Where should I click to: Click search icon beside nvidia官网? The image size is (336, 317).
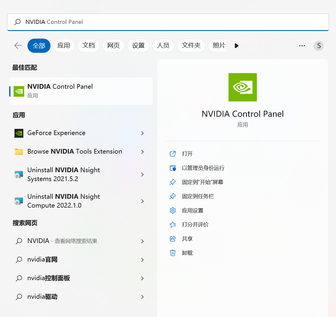tap(19, 260)
